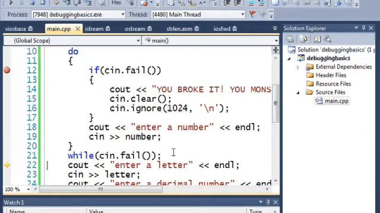Click the Show Next Statement arrow icon

coord(56,2)
